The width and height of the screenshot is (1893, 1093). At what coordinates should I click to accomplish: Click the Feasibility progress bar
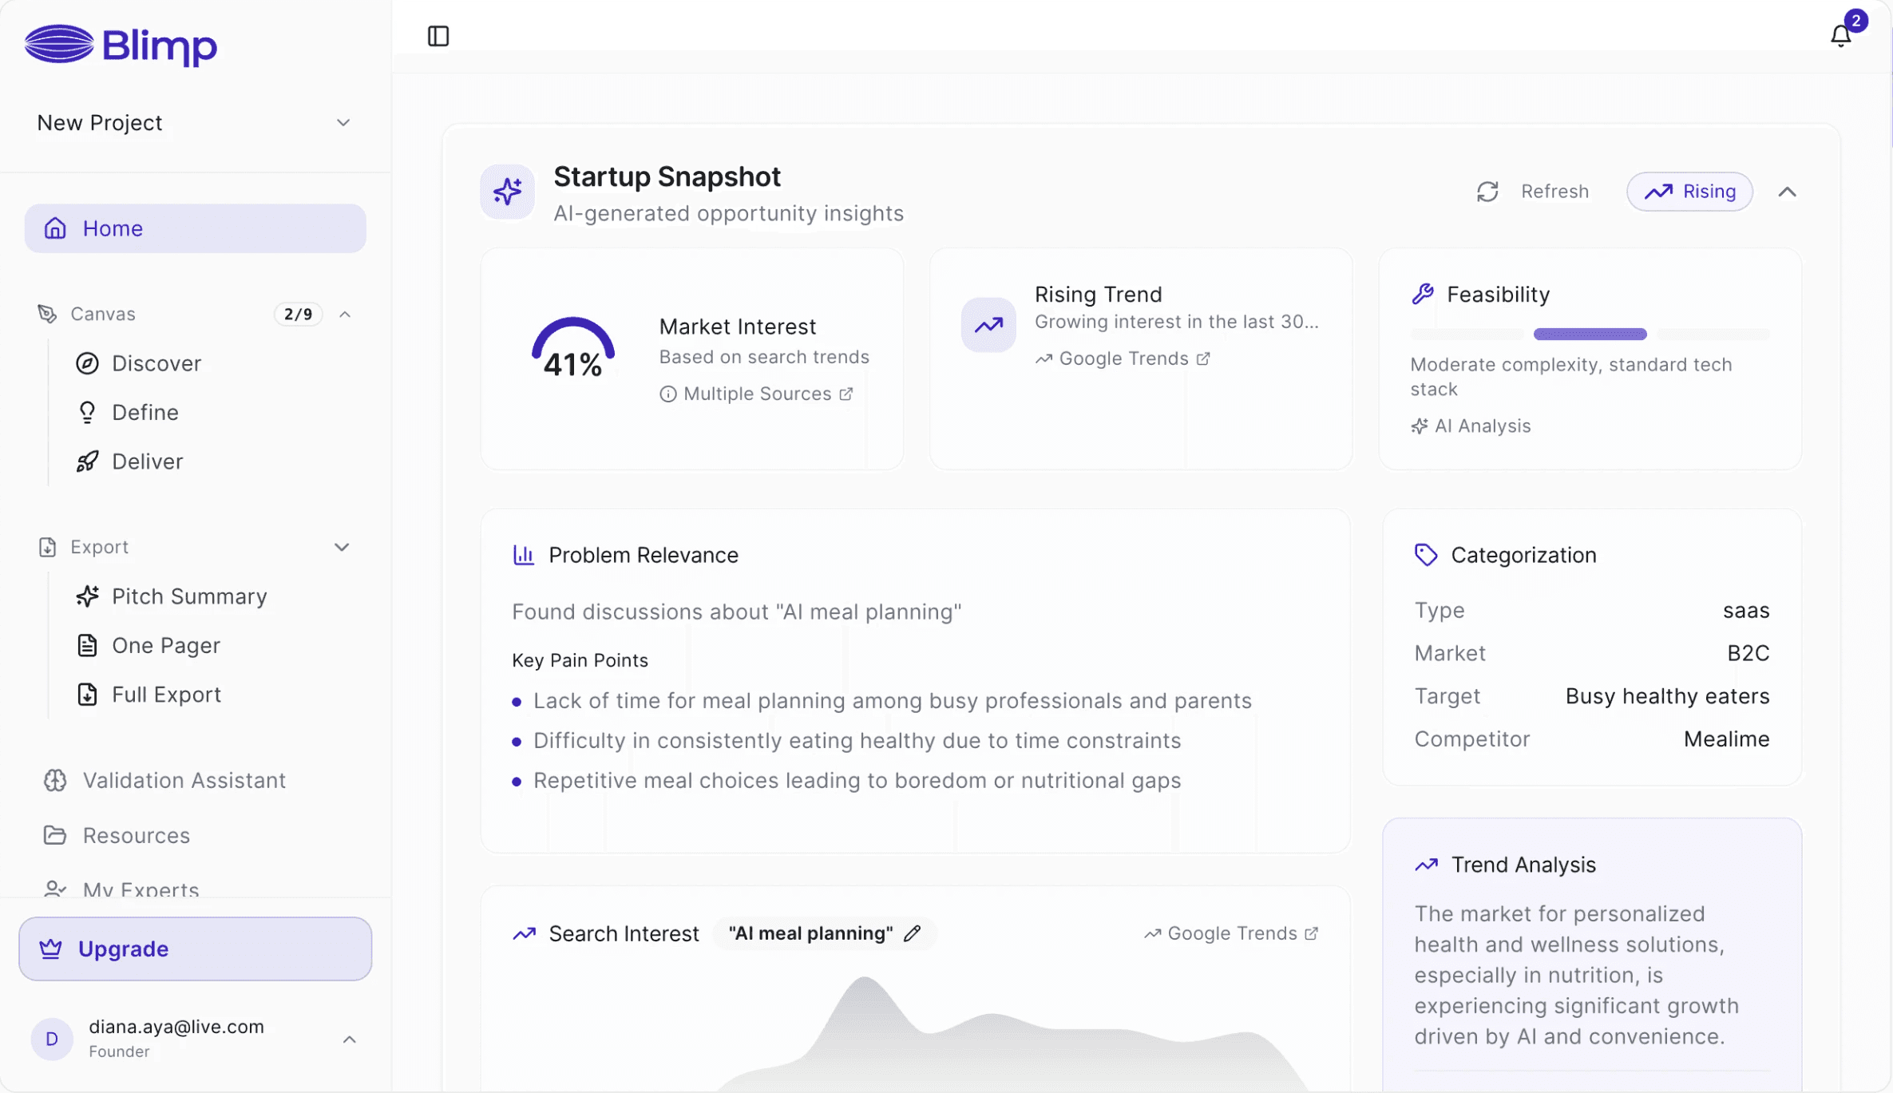(x=1590, y=334)
